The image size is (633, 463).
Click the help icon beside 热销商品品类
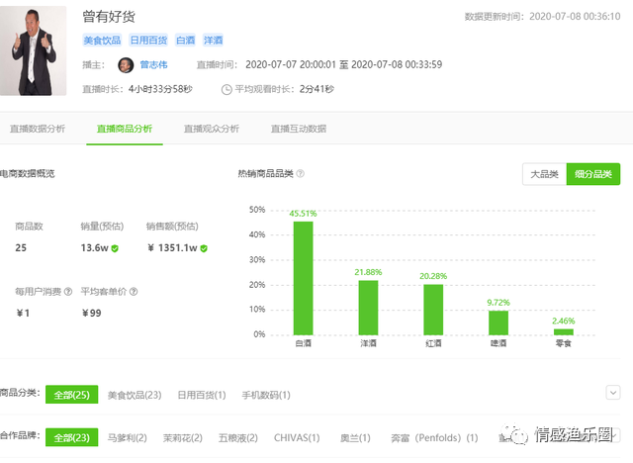[301, 173]
